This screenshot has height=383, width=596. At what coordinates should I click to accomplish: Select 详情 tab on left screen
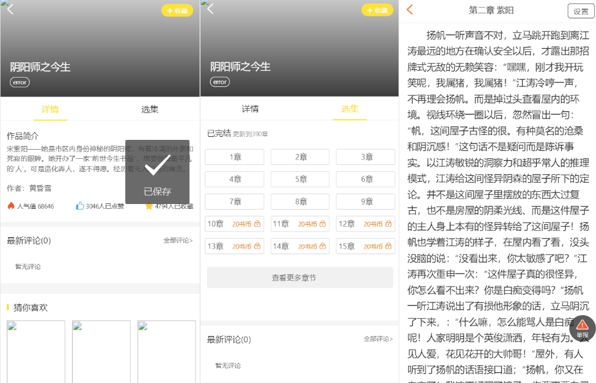[50, 109]
